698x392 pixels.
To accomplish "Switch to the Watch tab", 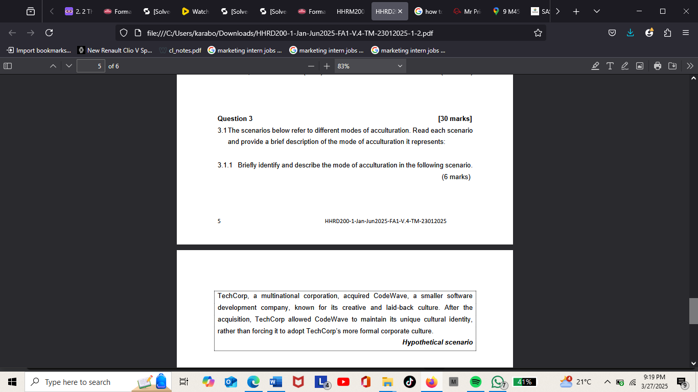I will [195, 11].
